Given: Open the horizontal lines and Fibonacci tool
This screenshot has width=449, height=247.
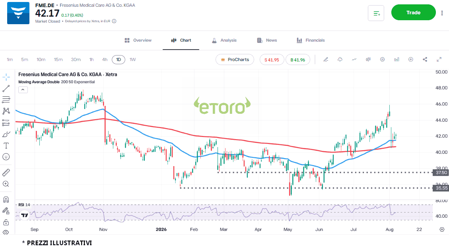Looking at the screenshot, I should point(6,100).
